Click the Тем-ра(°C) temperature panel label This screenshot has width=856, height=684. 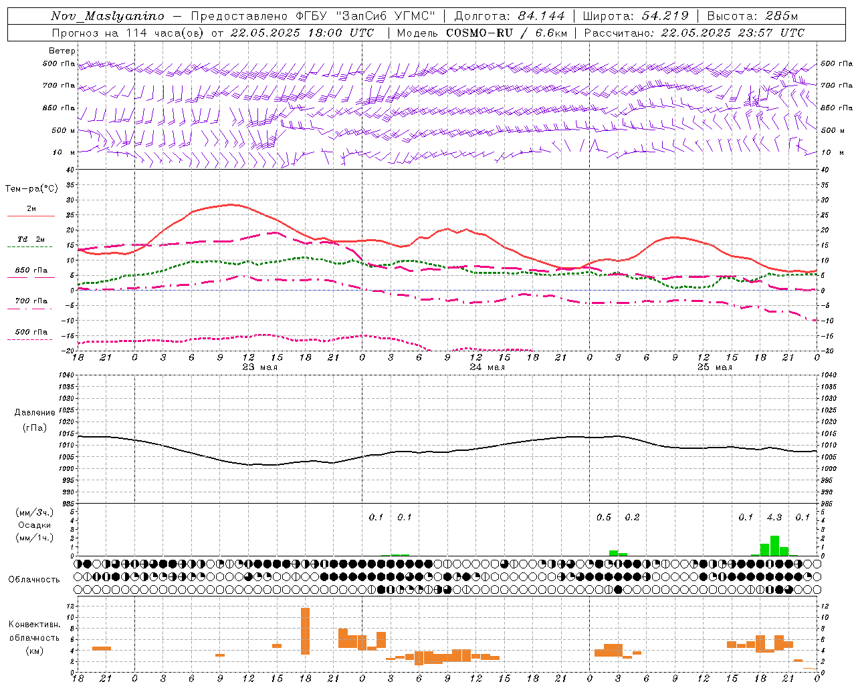31,189
